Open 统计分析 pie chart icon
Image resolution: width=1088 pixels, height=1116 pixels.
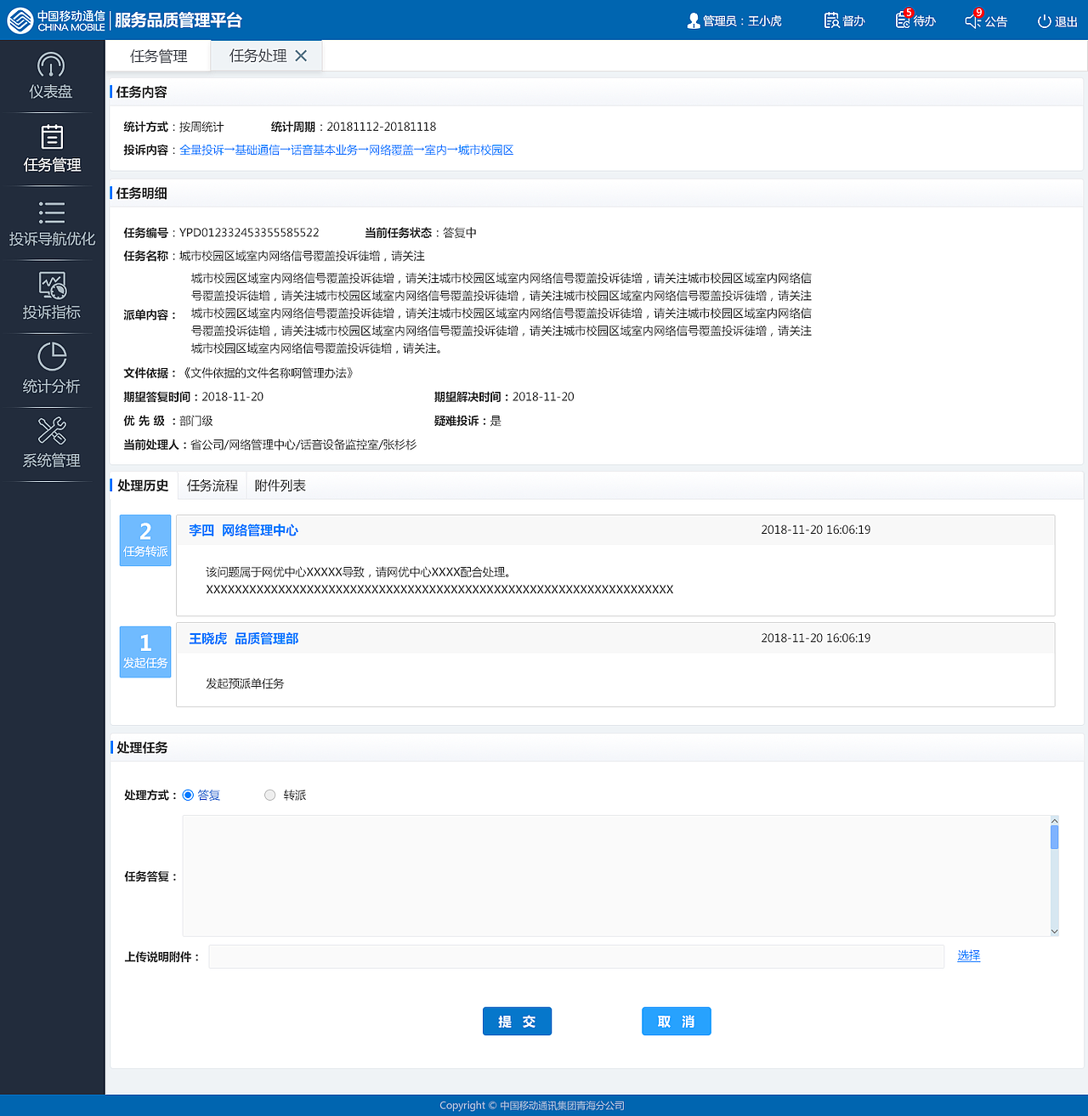pyautogui.click(x=52, y=356)
